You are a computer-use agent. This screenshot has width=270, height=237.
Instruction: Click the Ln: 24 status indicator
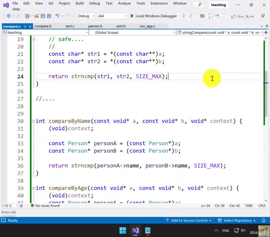(205, 206)
